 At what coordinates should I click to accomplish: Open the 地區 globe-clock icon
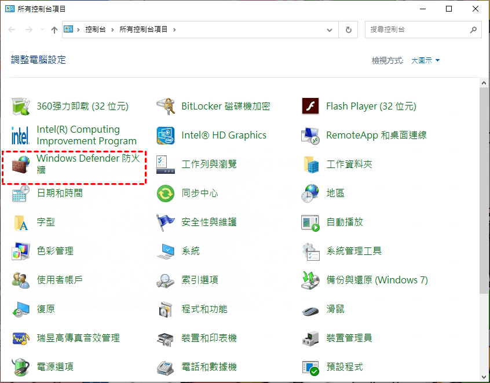coord(310,193)
